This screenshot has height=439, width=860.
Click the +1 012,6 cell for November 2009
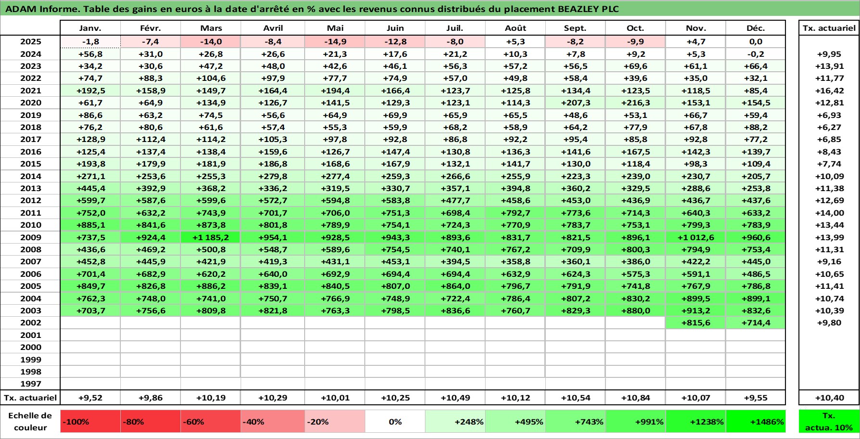tap(695, 237)
